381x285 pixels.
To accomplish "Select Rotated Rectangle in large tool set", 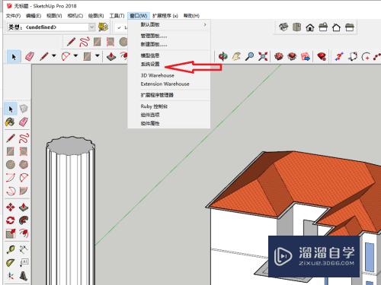I will click(24, 151).
